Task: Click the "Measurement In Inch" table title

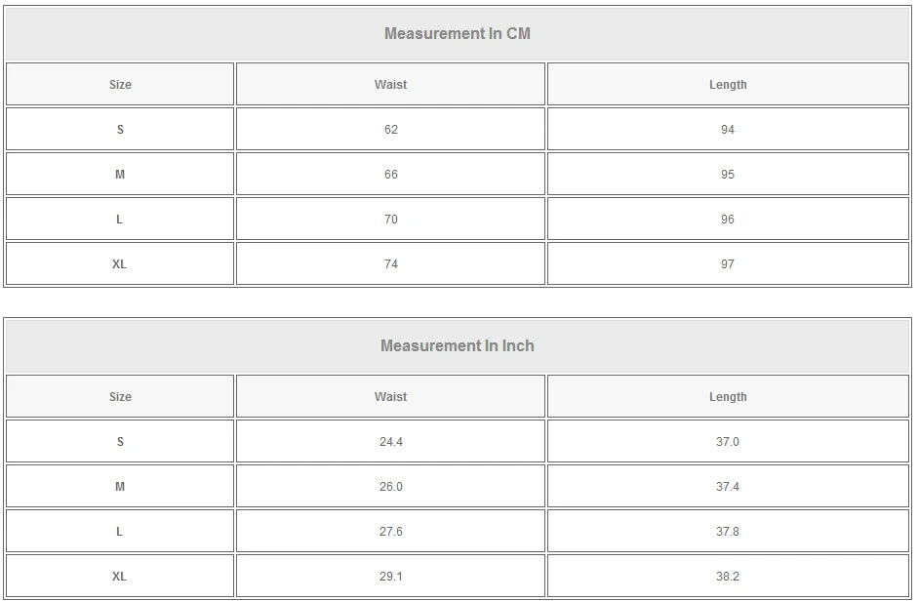Action: (x=457, y=346)
